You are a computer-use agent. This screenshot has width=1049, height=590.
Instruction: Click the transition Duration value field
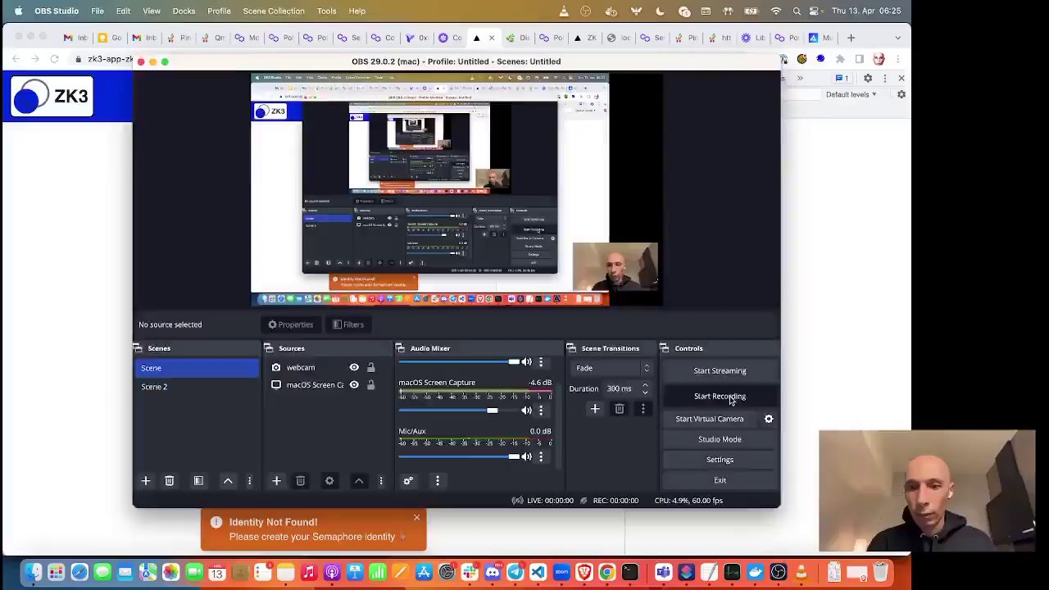coord(621,388)
